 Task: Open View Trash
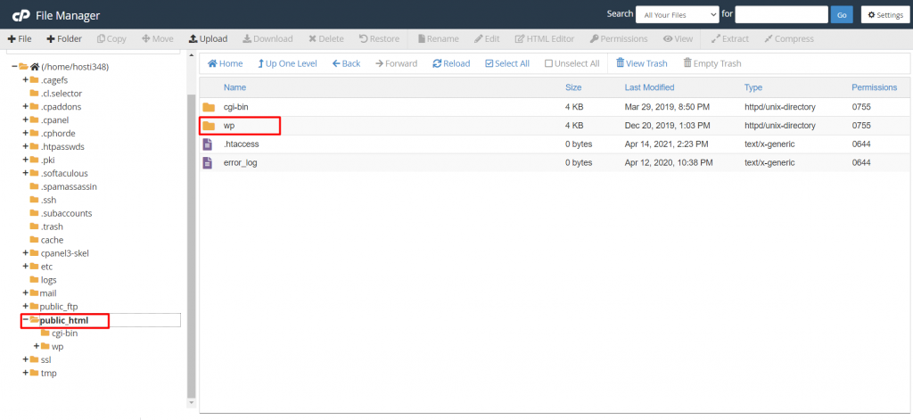641,63
